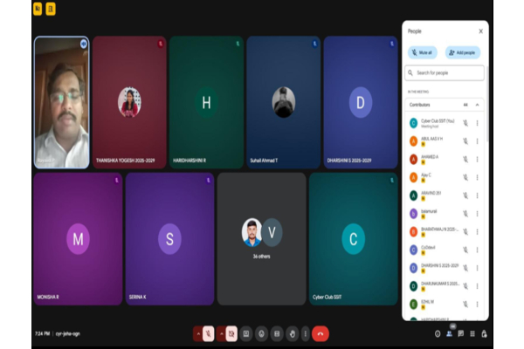Open audio settings arrow beside microphone
This screenshot has height=349, width=524.
coord(198,332)
